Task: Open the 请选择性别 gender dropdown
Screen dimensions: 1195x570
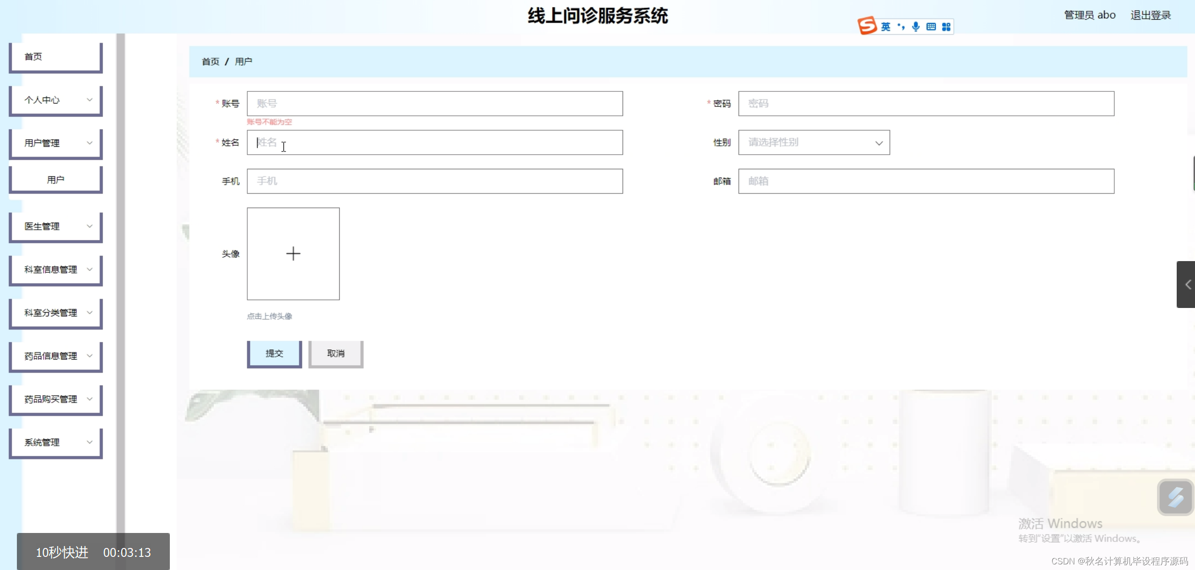Action: coord(814,142)
